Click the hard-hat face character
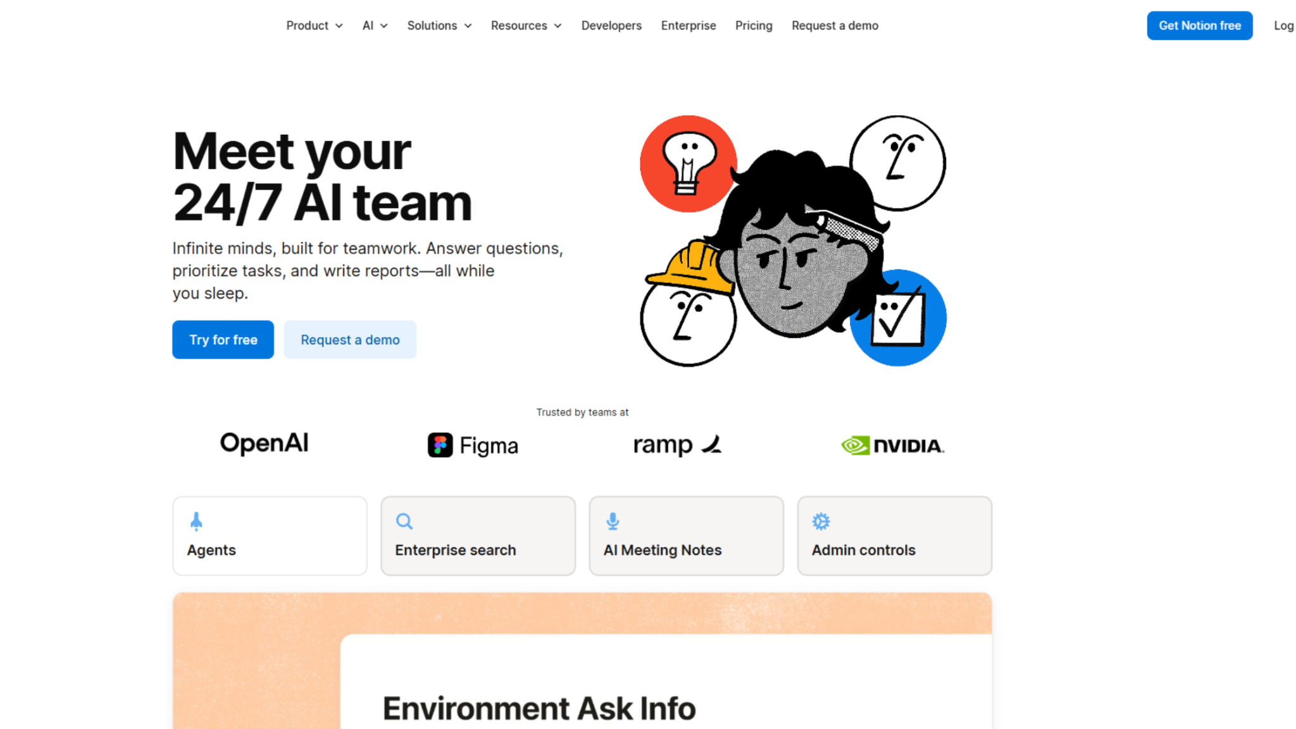Screen dimensions: 1296x729 pyautogui.click(x=688, y=305)
